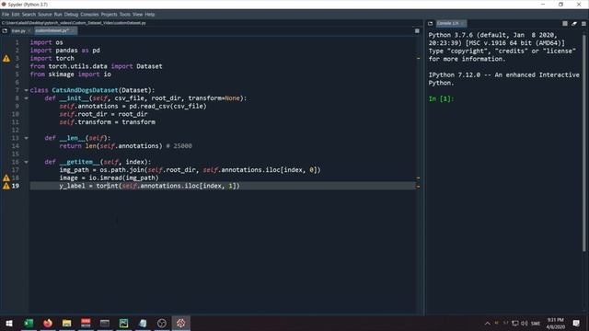This screenshot has width=589, height=331.
Task: Click the warning icon on line 3
Action: click(6, 59)
